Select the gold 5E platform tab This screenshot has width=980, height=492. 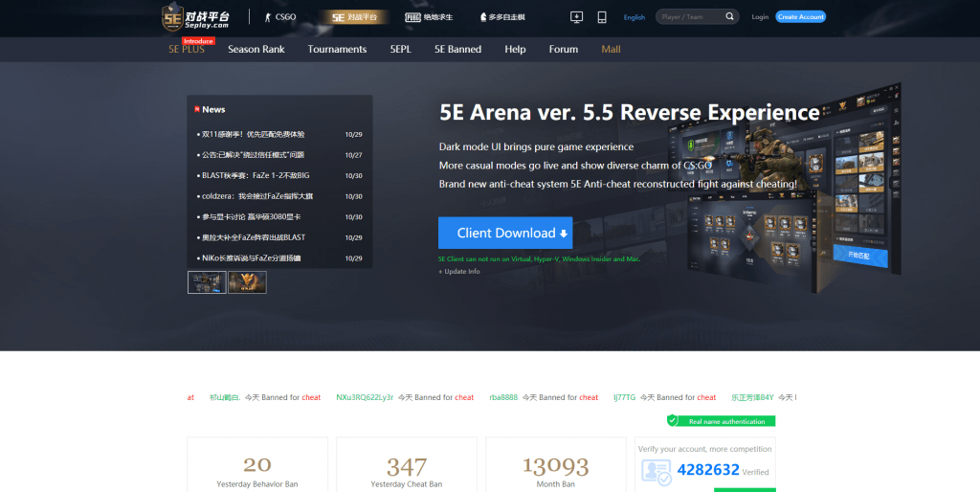click(x=354, y=17)
